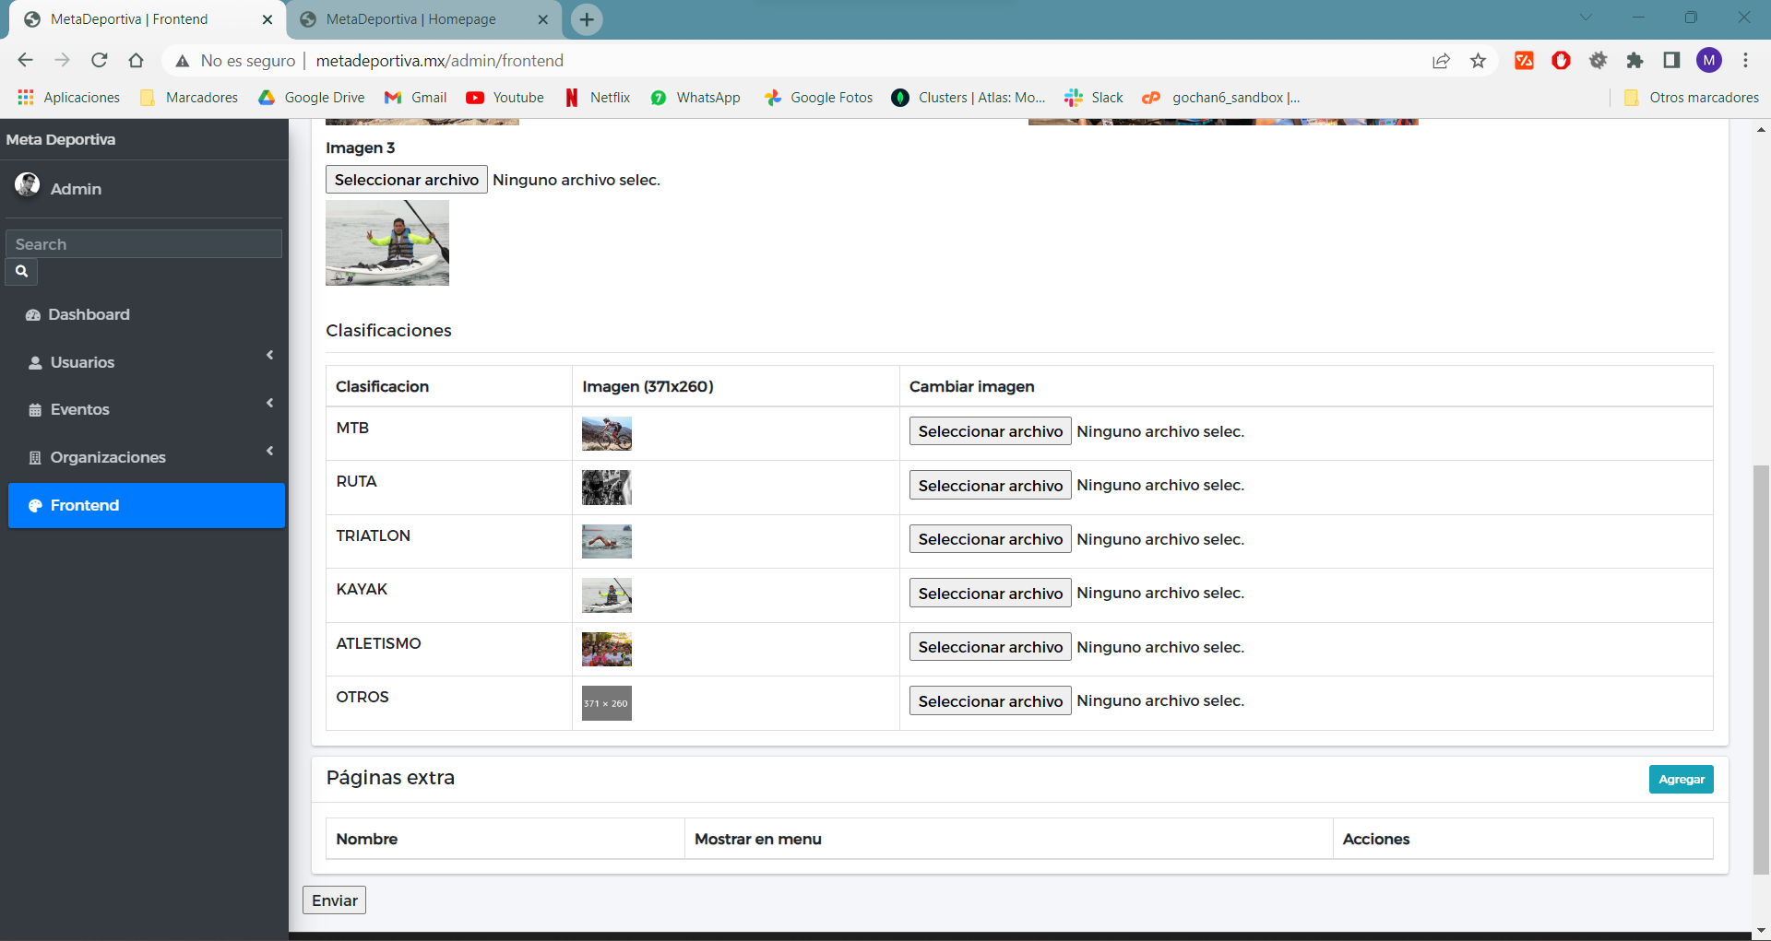Choose a file for Imagen 3
The image size is (1771, 941).
pos(406,180)
